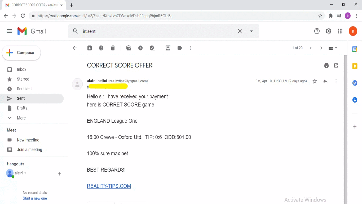Snooze this email with the clock icon

click(140, 48)
